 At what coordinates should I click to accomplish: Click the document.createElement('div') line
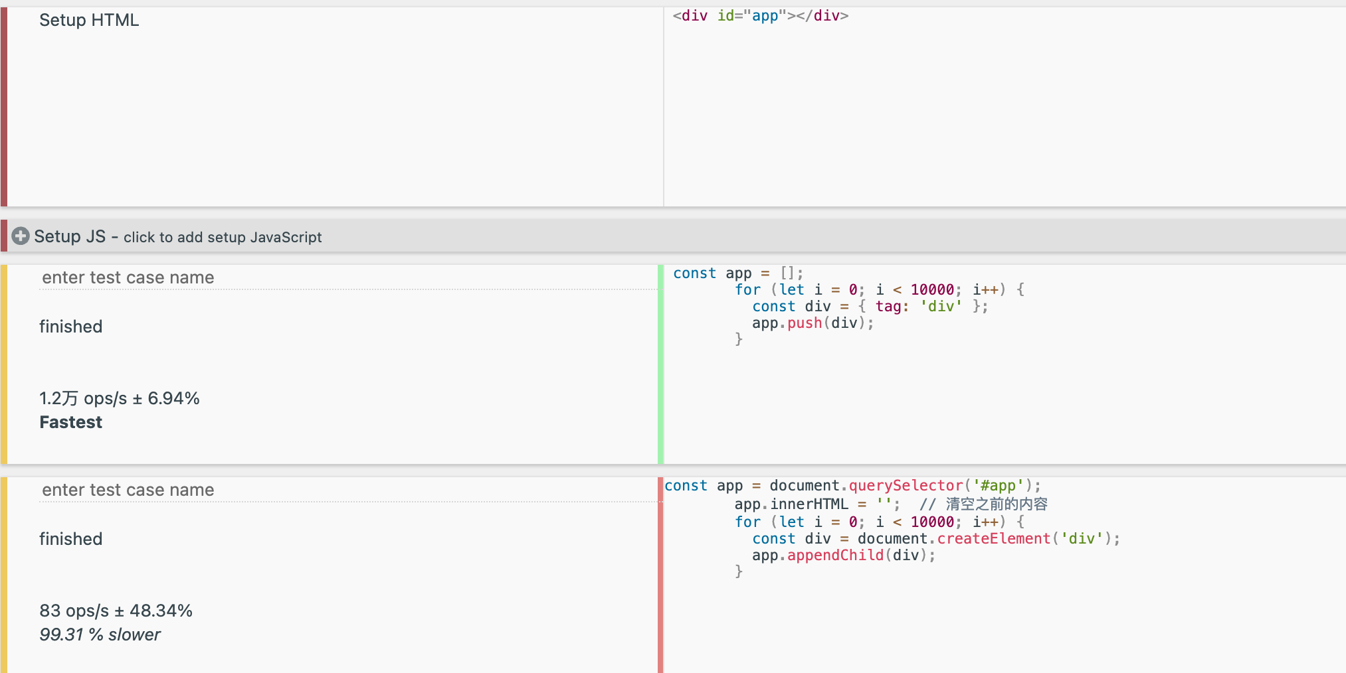pyautogui.click(x=936, y=539)
